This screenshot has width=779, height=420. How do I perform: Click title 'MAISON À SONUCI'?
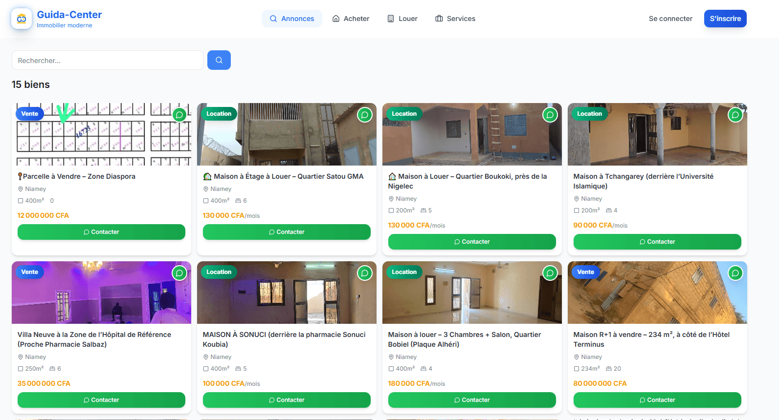click(284, 339)
